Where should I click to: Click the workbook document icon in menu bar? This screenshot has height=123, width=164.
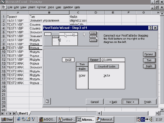point(4,7)
